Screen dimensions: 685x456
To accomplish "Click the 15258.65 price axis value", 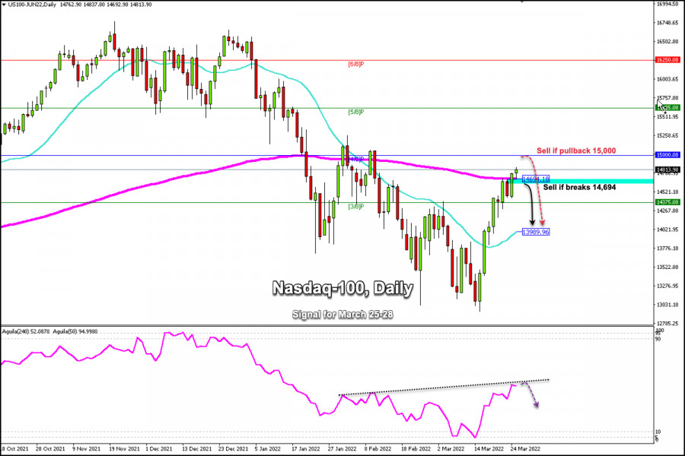I will [x=667, y=135].
